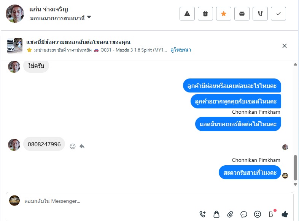Viewport: 299px width, 221px height.
Task: Mark conversation unread with envelope icon
Action: pos(242,14)
